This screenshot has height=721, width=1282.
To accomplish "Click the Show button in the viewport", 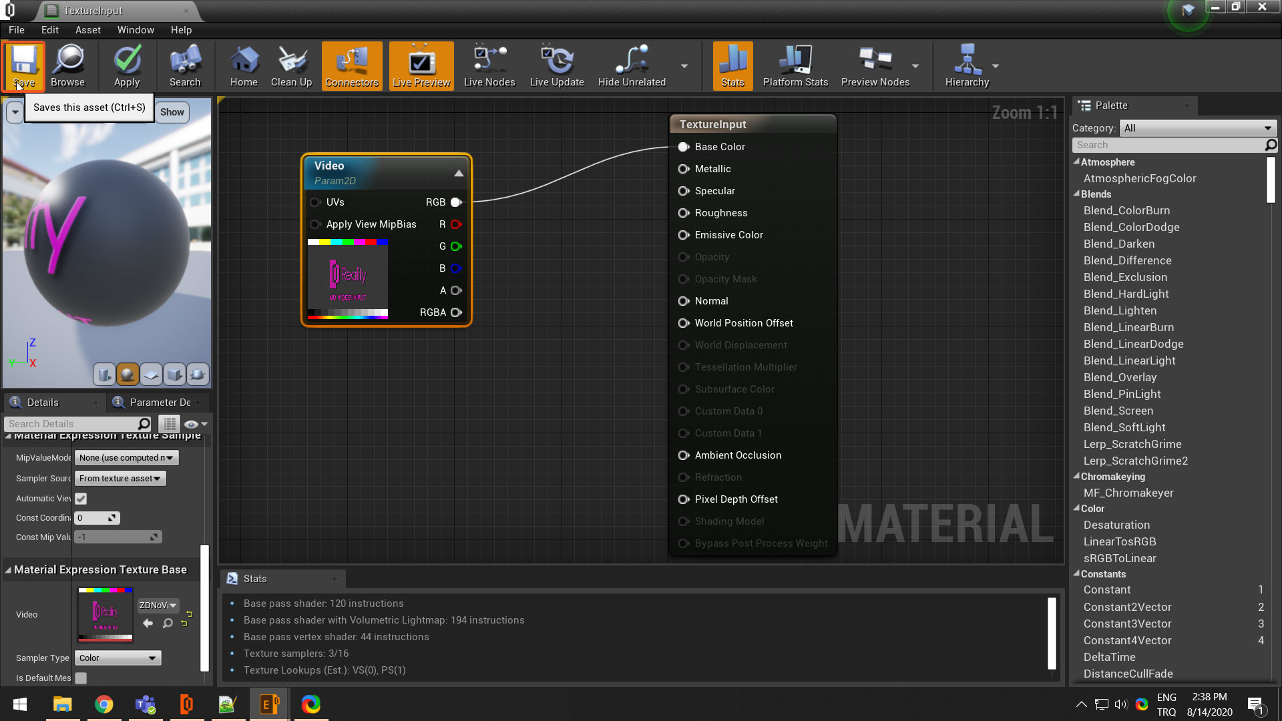I will (x=172, y=112).
